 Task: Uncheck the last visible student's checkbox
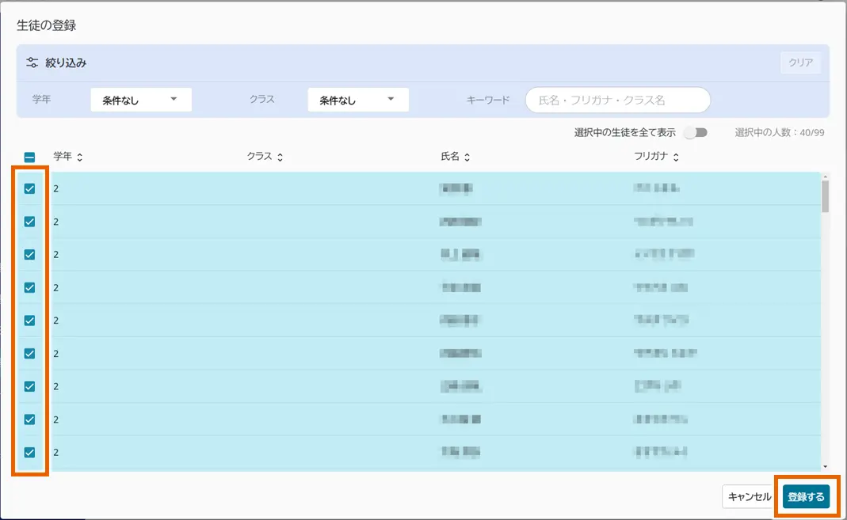coord(29,452)
